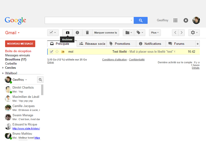
Task: Open the Google apps grid icon
Action: pos(175,20)
